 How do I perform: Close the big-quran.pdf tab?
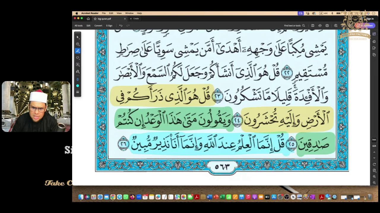pyautogui.click(x=125, y=19)
